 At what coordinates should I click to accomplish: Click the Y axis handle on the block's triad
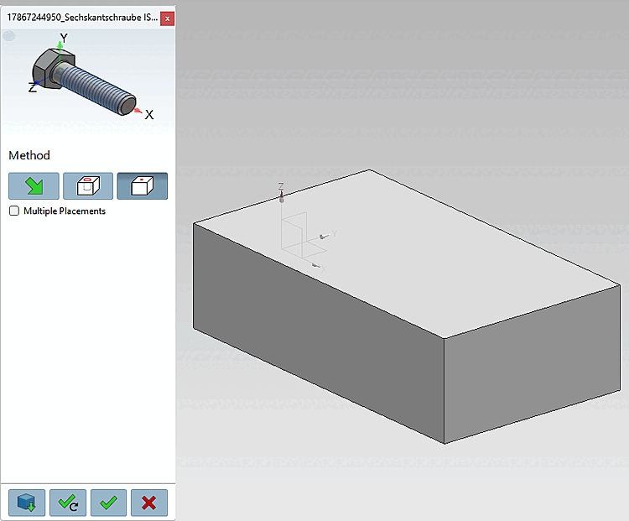click(x=324, y=237)
